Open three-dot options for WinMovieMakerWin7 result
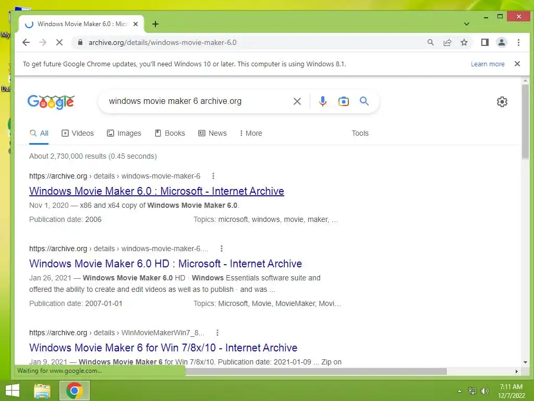Image resolution: width=534 pixels, height=401 pixels. coord(217,333)
